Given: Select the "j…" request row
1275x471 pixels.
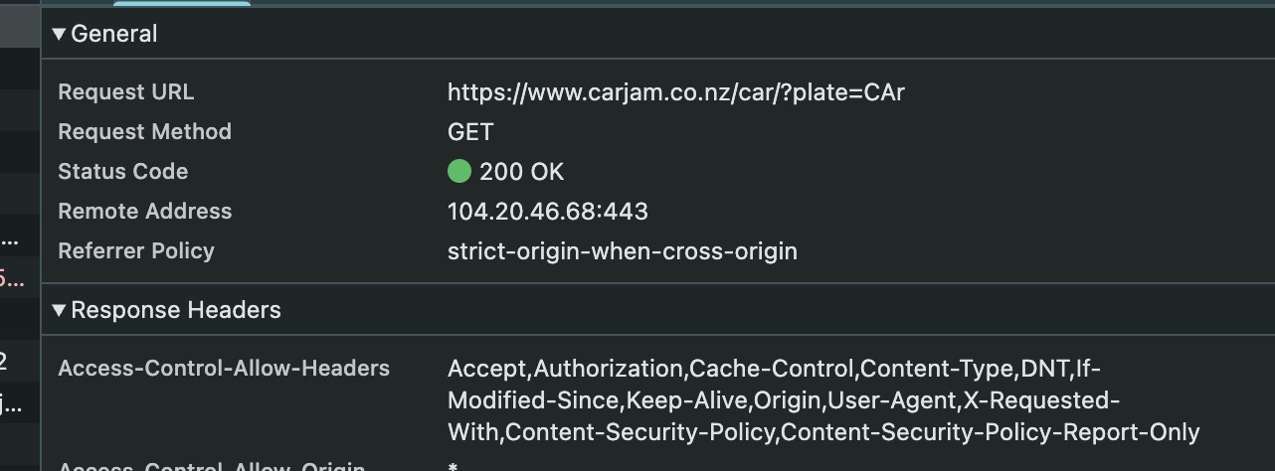Looking at the screenshot, I should pyautogui.click(x=14, y=403).
